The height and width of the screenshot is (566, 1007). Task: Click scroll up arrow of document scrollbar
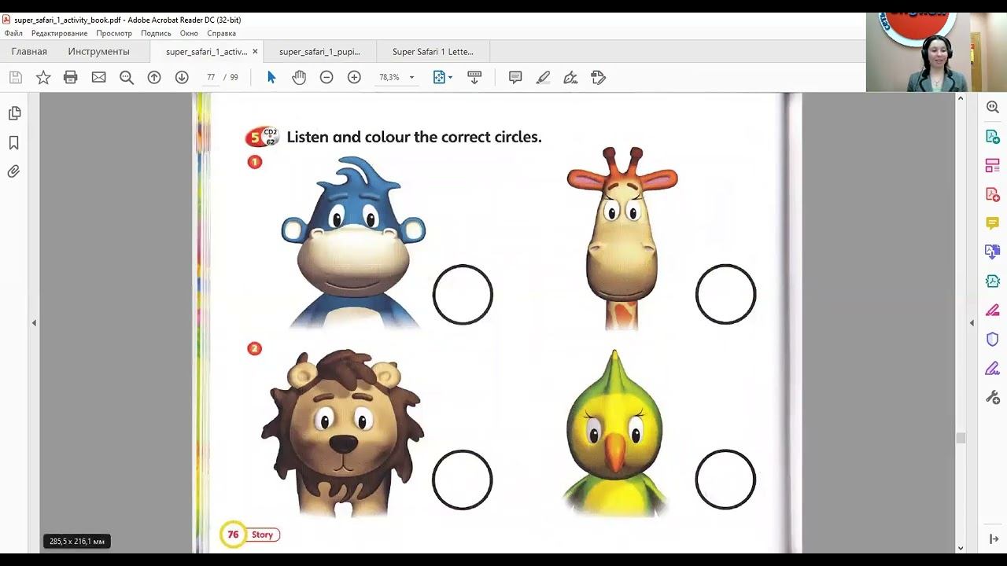[961, 98]
